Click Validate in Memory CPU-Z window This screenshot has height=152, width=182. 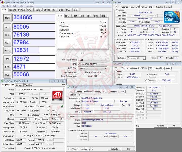pos(161,126)
